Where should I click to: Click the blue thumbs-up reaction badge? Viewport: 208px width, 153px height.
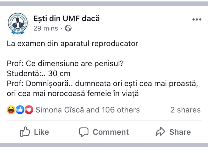20,110
